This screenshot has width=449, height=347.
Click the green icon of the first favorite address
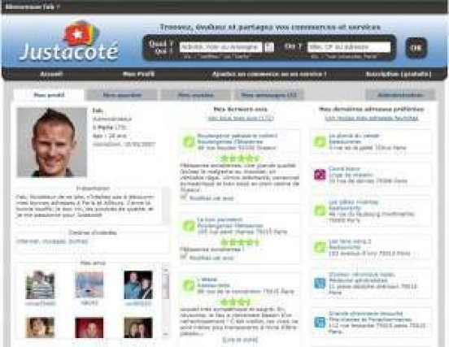point(320,141)
